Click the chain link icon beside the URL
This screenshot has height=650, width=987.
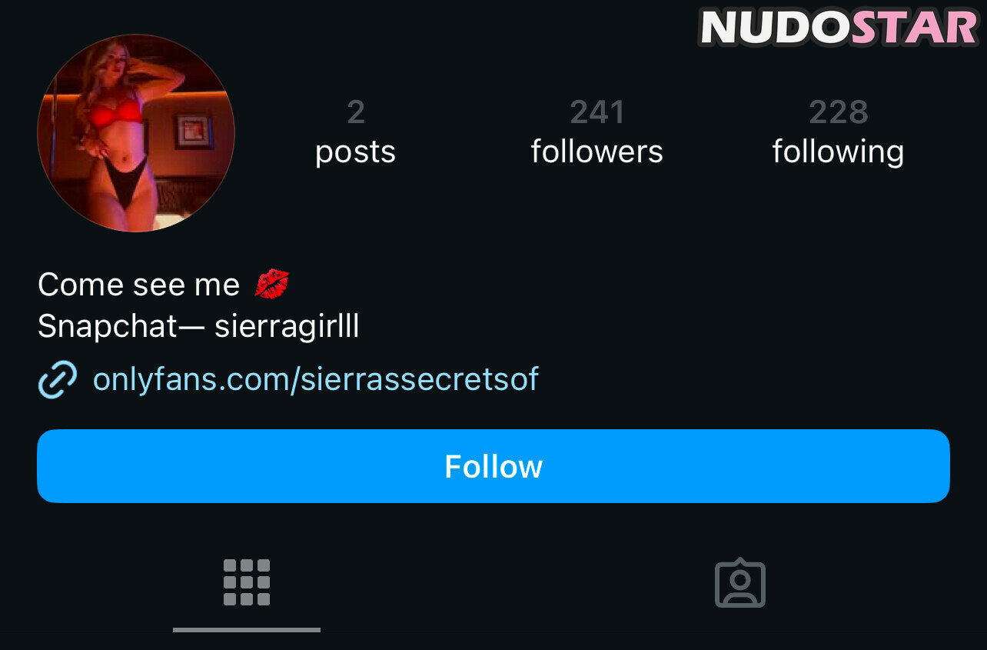58,379
